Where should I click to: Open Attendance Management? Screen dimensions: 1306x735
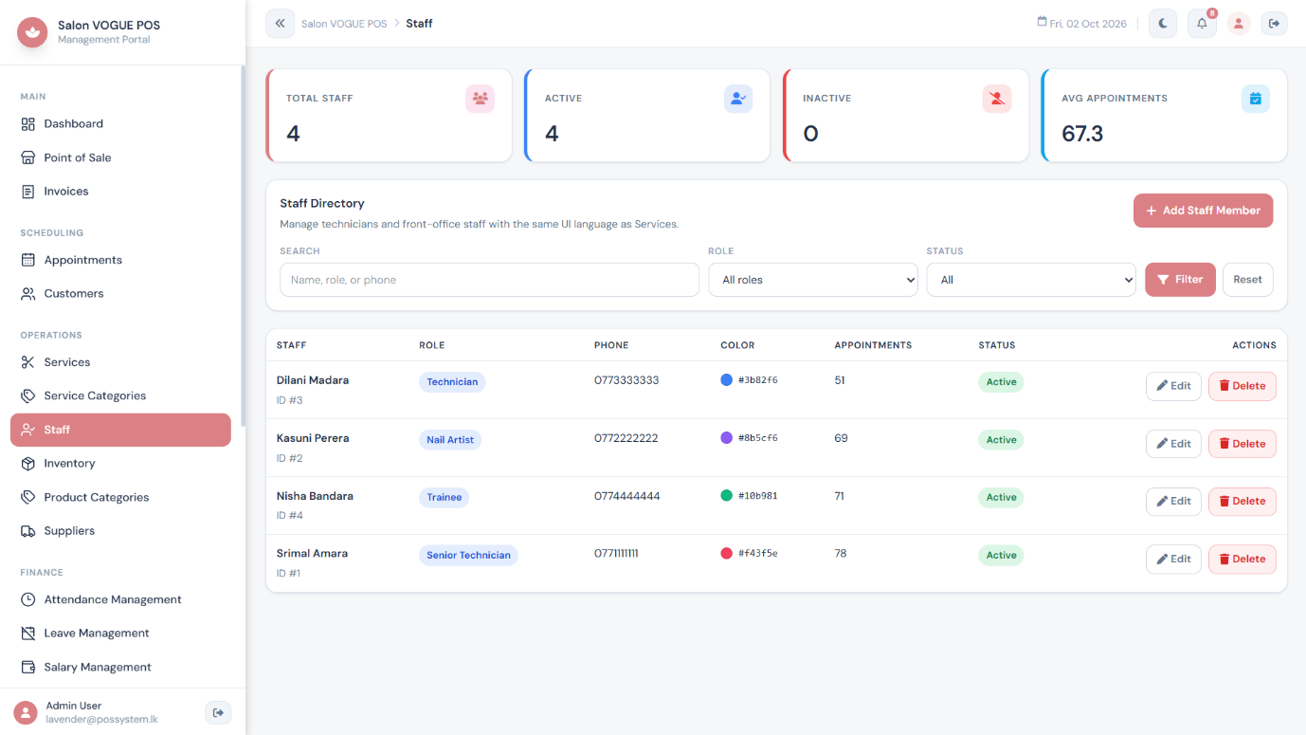point(120,599)
